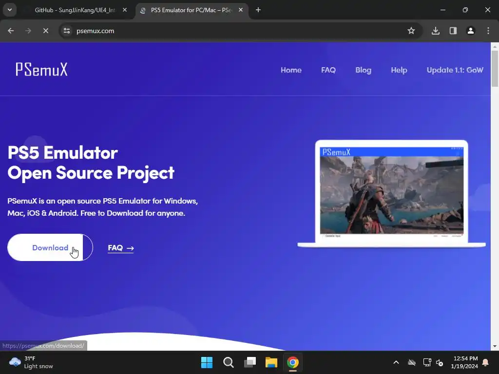Show hidden system tray icons
This screenshot has height=374, width=499.
point(396,362)
